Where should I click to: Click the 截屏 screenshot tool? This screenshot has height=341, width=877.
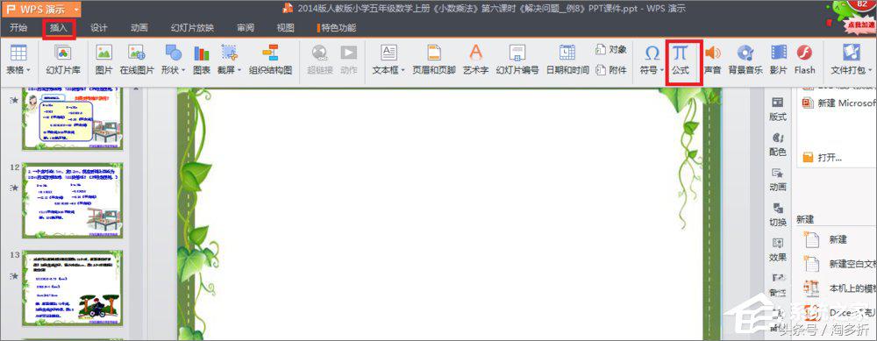pyautogui.click(x=229, y=53)
